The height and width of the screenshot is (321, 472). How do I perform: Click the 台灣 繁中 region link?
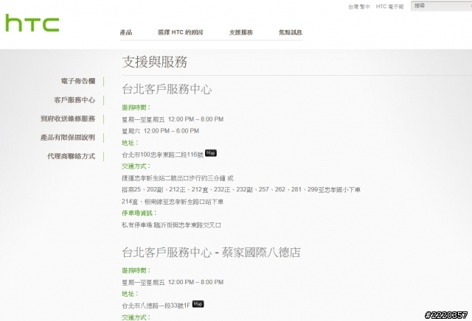tap(359, 7)
